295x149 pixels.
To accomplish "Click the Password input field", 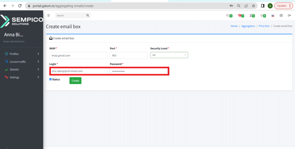I will tap(139, 71).
